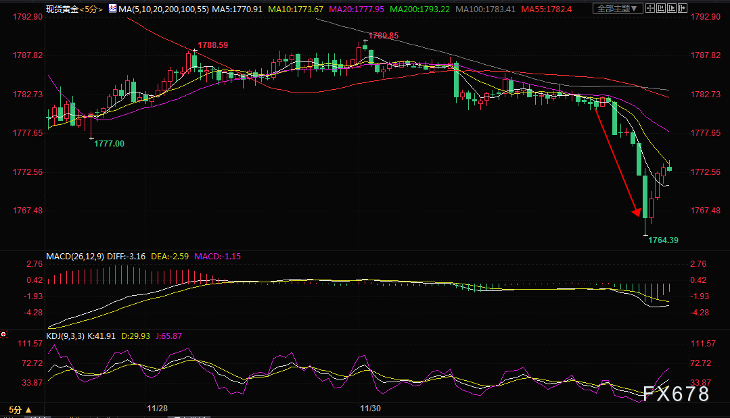The height and width of the screenshot is (418, 730).
Task: Click the K:41.91 reading
Action: click(x=101, y=336)
